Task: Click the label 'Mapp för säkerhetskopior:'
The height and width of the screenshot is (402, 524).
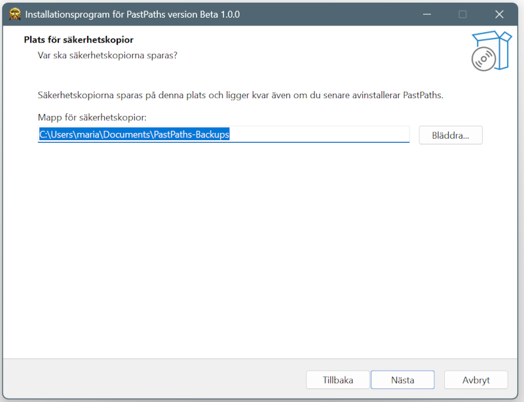Action: (92, 117)
